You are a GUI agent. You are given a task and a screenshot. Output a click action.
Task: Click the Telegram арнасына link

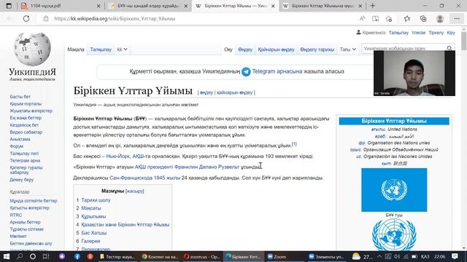(277, 71)
